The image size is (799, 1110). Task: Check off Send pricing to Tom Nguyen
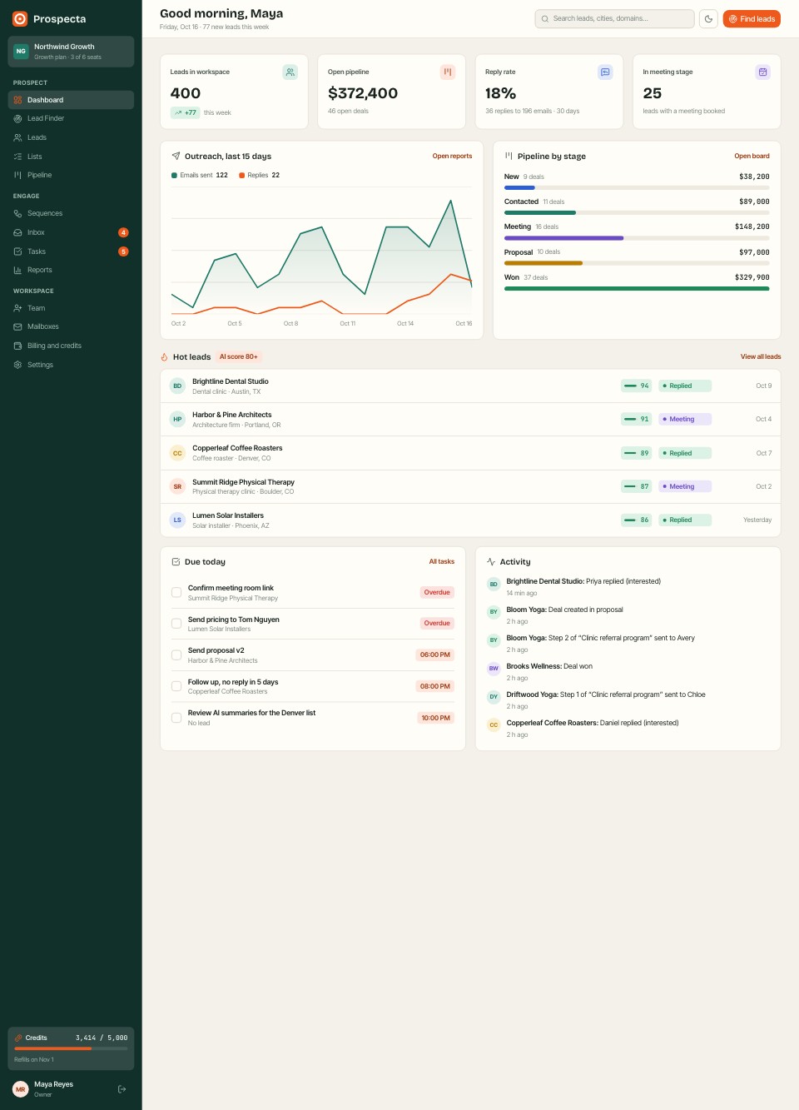(x=176, y=624)
